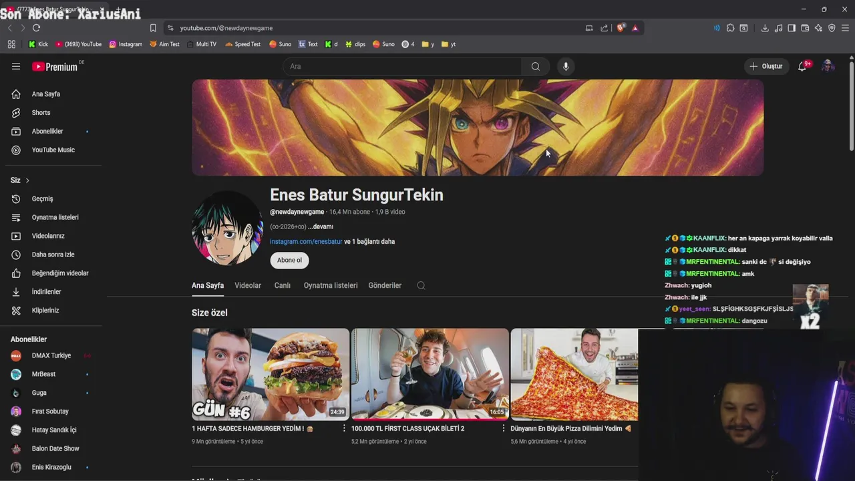The height and width of the screenshot is (481, 855).
Task: Search within channel magnifier icon
Action: click(x=421, y=285)
